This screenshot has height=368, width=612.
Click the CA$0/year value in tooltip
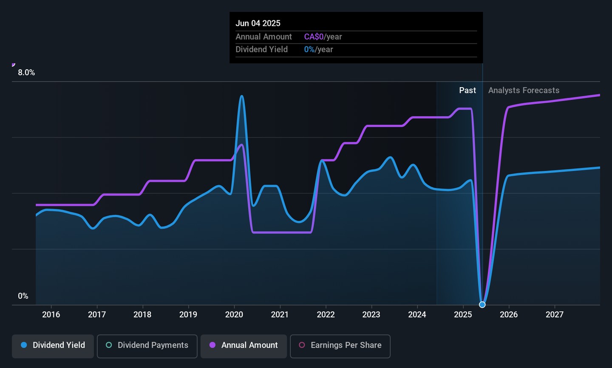pyautogui.click(x=323, y=37)
